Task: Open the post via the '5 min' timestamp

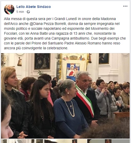Action: [20, 12]
